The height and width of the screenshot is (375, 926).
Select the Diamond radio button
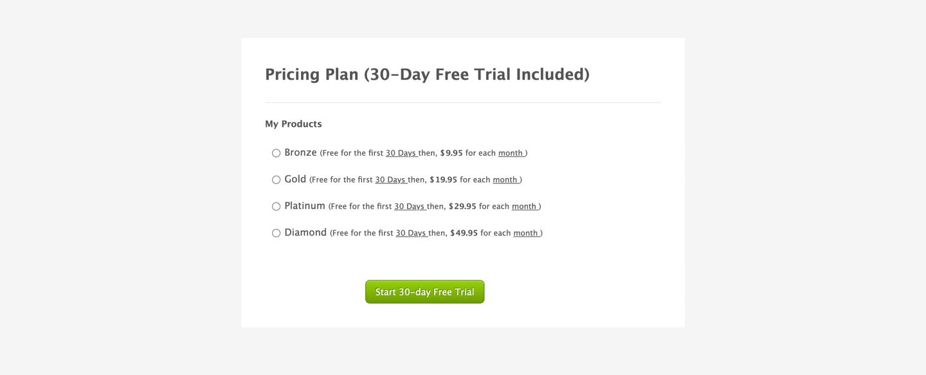[x=276, y=233]
